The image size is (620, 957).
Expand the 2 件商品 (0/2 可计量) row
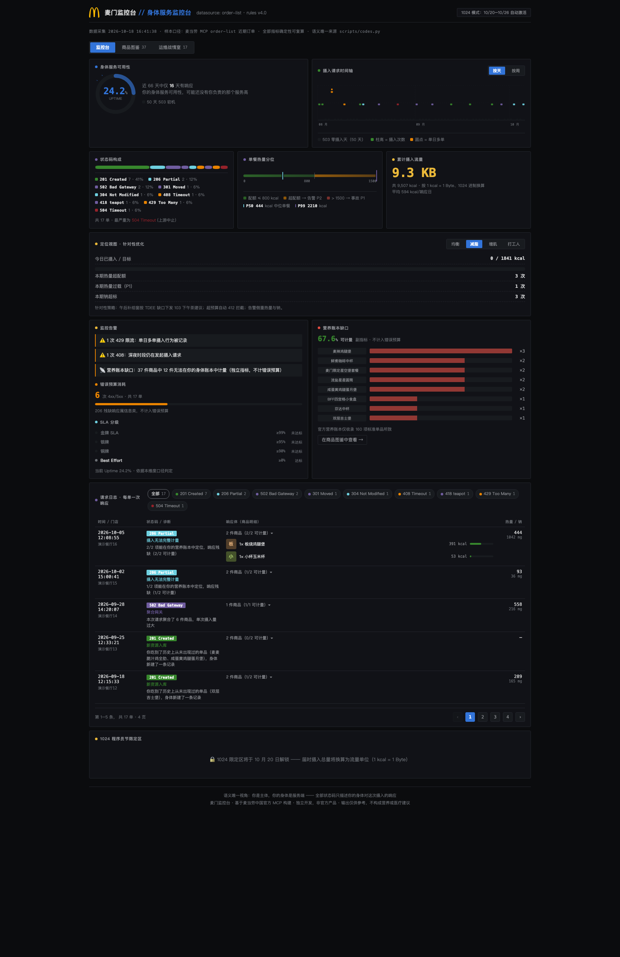(x=250, y=638)
